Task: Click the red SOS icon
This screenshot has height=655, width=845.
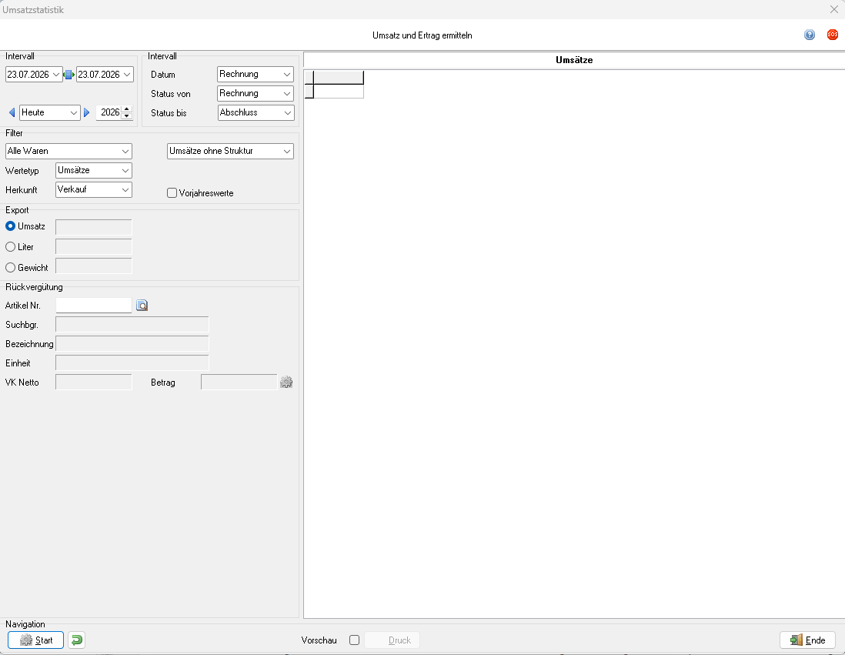Action: click(832, 35)
